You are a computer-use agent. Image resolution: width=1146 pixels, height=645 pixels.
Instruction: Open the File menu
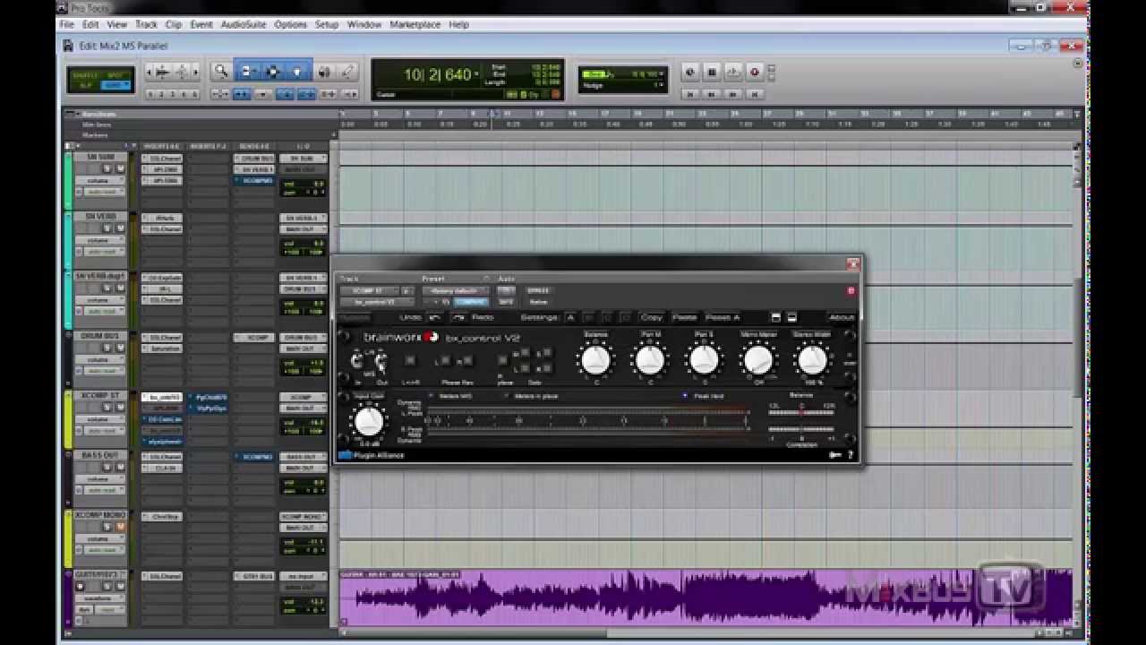(x=67, y=24)
